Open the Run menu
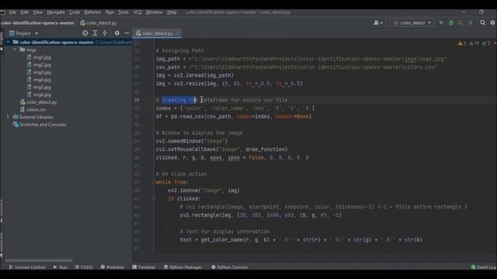The width and height of the screenshot is (497, 279). [109, 12]
